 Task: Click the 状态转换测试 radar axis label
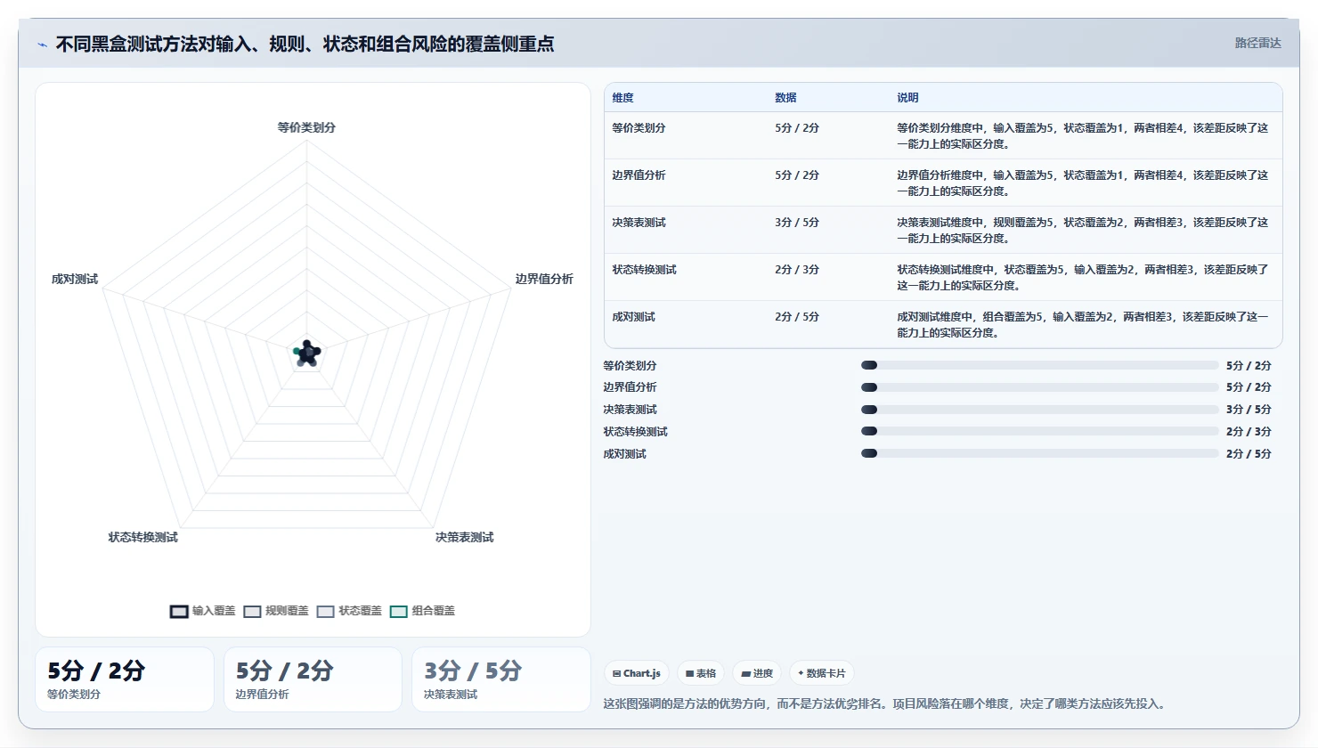[x=143, y=537]
